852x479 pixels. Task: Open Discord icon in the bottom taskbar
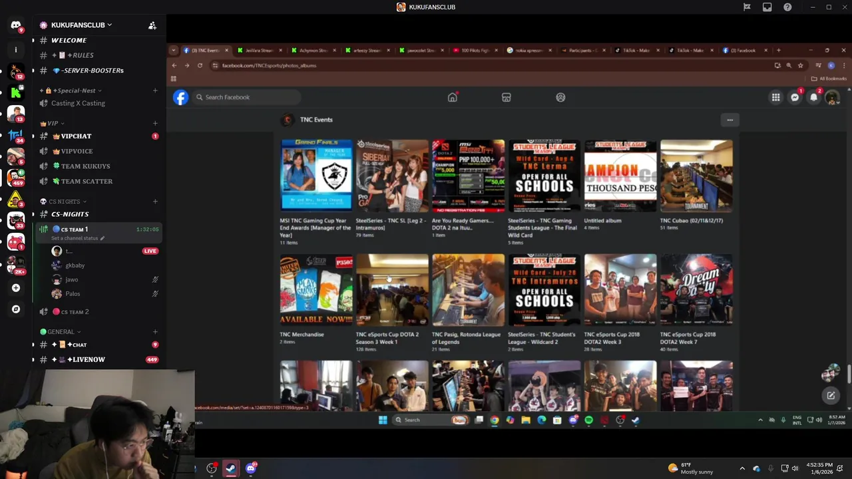click(251, 468)
